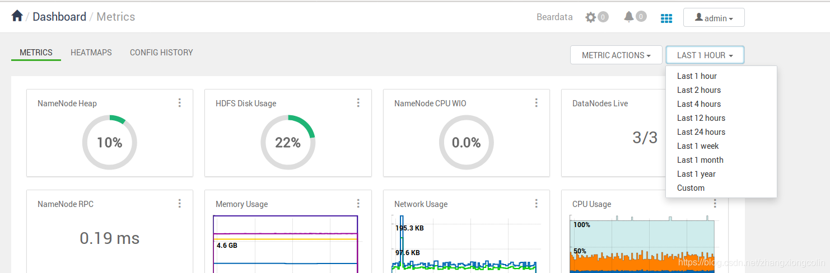Screen dimensions: 830x273
Task: Select Last 4 hours time range
Action: [721, 104]
